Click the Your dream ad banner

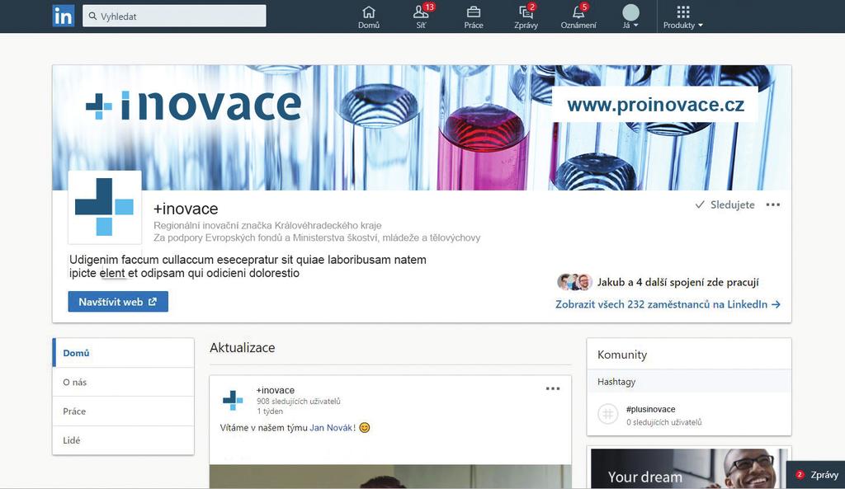coord(689,468)
